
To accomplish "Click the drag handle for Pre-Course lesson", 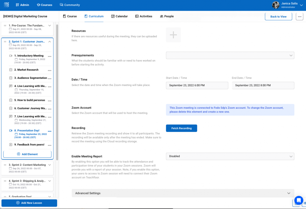I will point(5,26).
